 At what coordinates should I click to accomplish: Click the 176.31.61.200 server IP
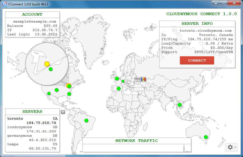point(41,132)
